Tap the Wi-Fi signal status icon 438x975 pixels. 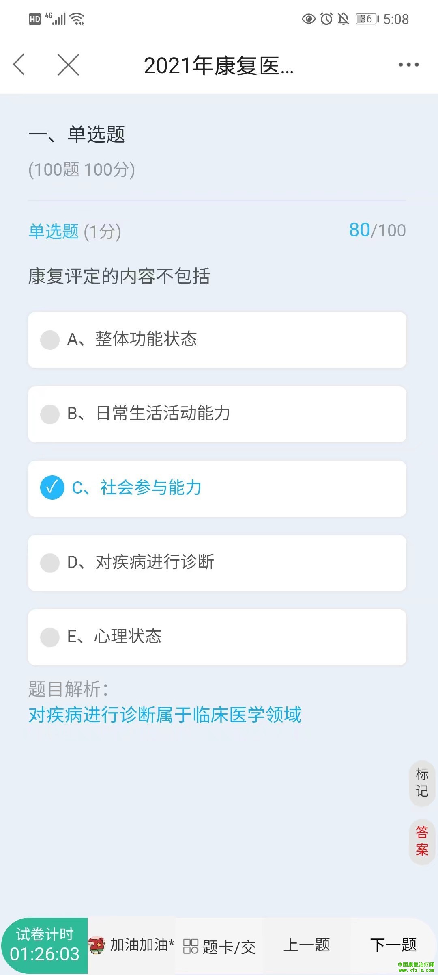77,19
